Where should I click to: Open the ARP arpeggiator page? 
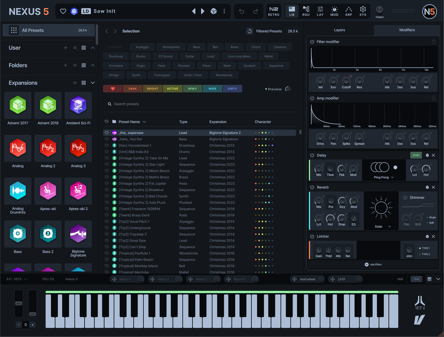tap(349, 11)
